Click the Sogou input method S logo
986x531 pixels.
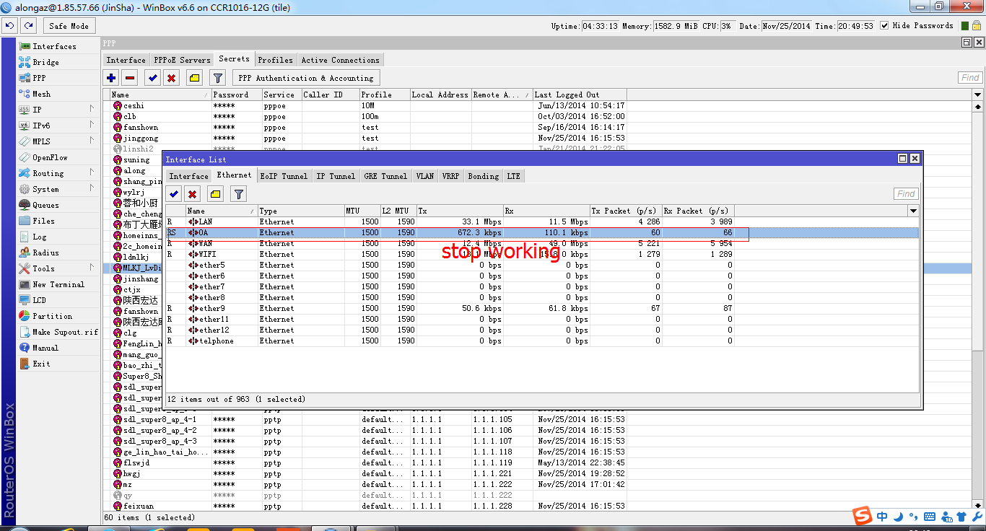tap(862, 516)
